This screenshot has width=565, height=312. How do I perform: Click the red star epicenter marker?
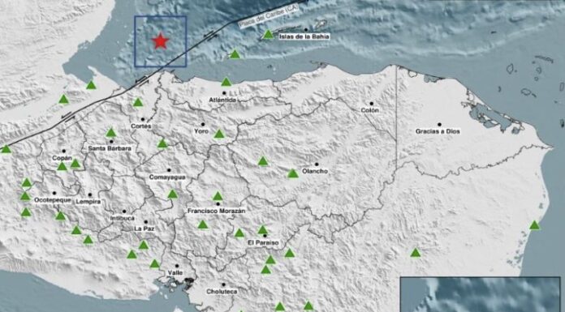click(161, 41)
